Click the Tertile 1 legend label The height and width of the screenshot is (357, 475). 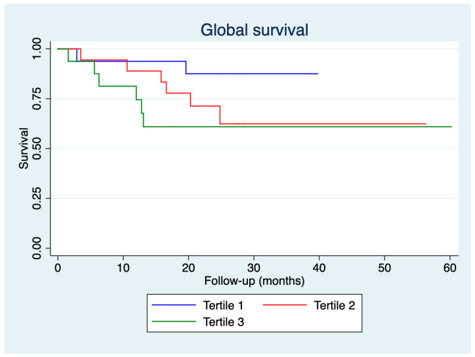point(223,305)
